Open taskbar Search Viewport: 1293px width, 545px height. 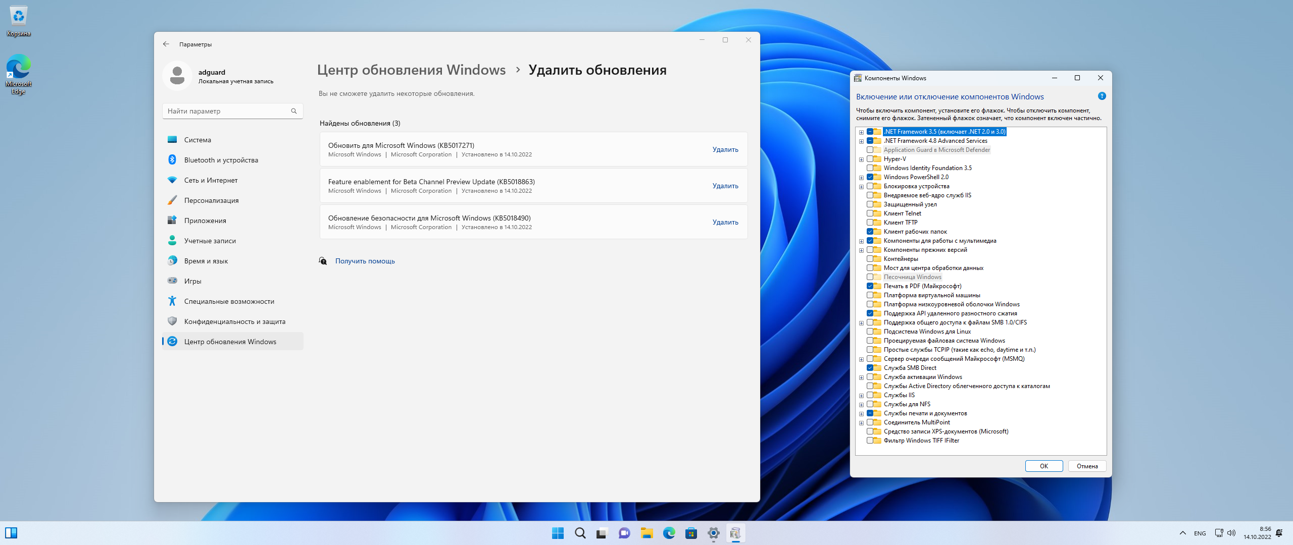580,533
